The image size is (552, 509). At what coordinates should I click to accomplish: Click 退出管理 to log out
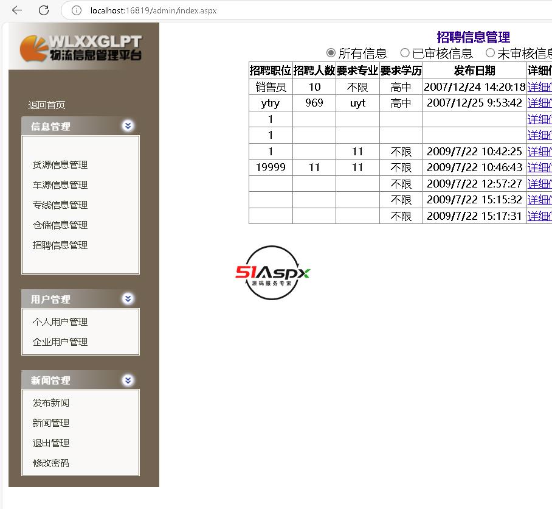pos(50,443)
